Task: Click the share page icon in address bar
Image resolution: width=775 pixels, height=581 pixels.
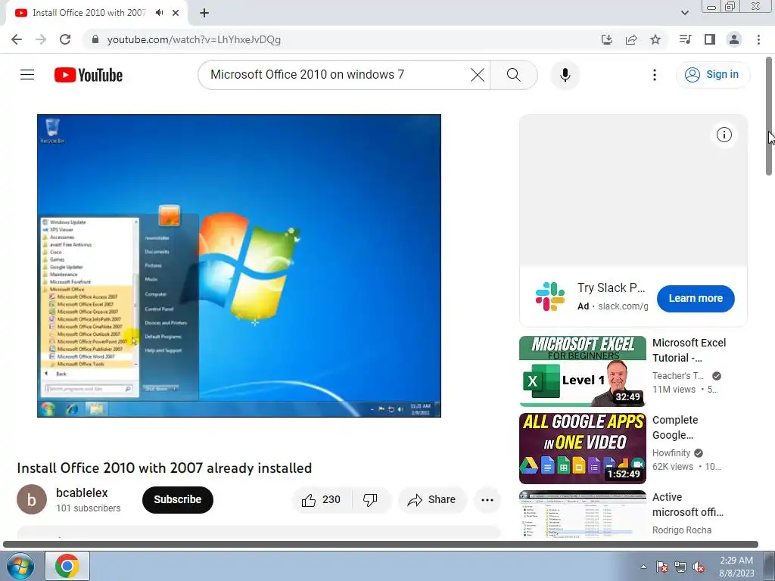Action: tap(631, 39)
